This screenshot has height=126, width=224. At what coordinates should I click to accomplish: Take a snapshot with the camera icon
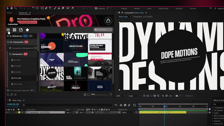(x=177, y=96)
